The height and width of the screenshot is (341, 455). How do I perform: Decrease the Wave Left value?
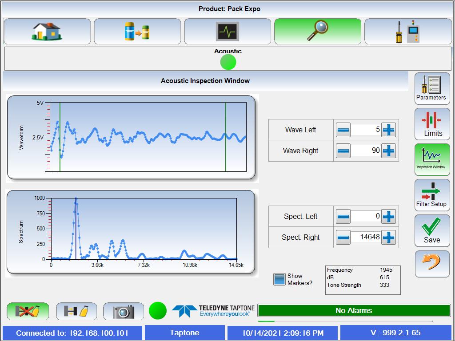[x=343, y=130]
